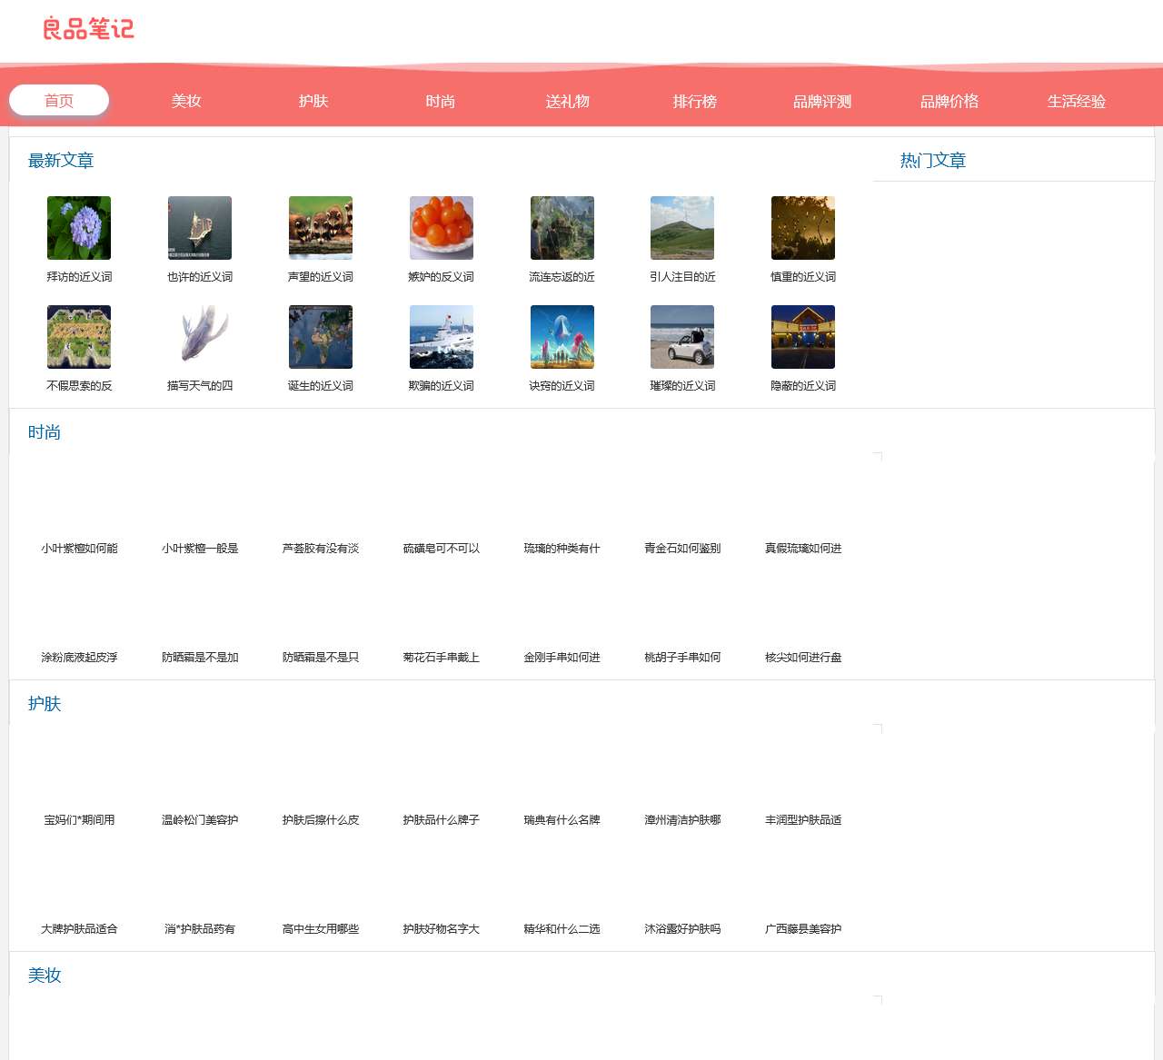The width and height of the screenshot is (1163, 1060).
Task: Open the 生活经验 navigation item
Action: [1077, 101]
